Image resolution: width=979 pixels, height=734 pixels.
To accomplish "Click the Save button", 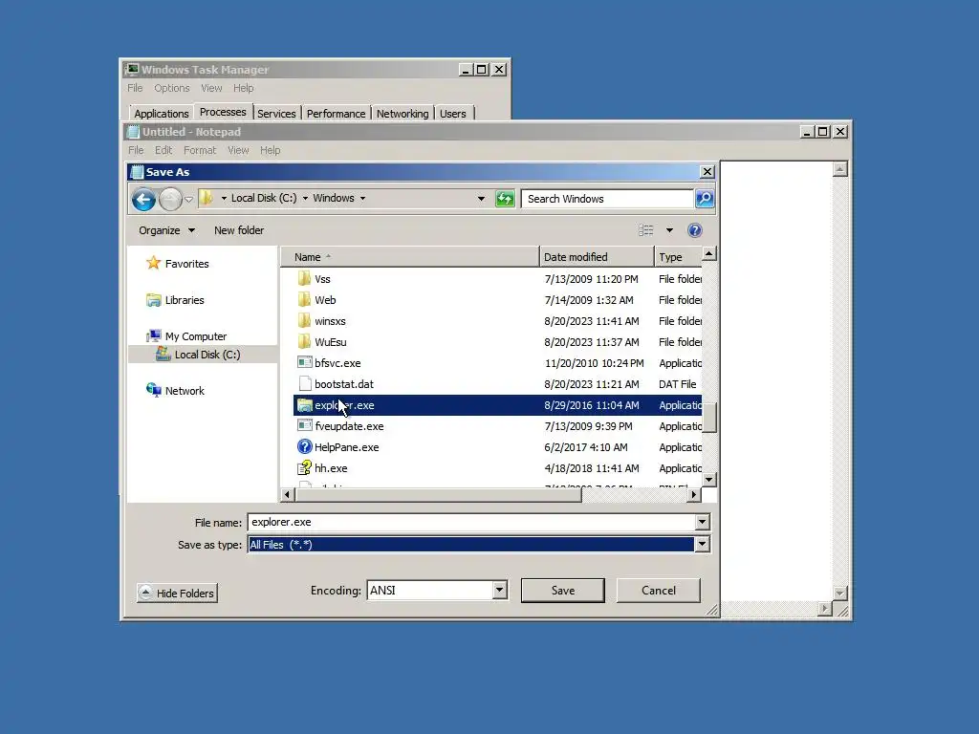I will pyautogui.click(x=562, y=591).
